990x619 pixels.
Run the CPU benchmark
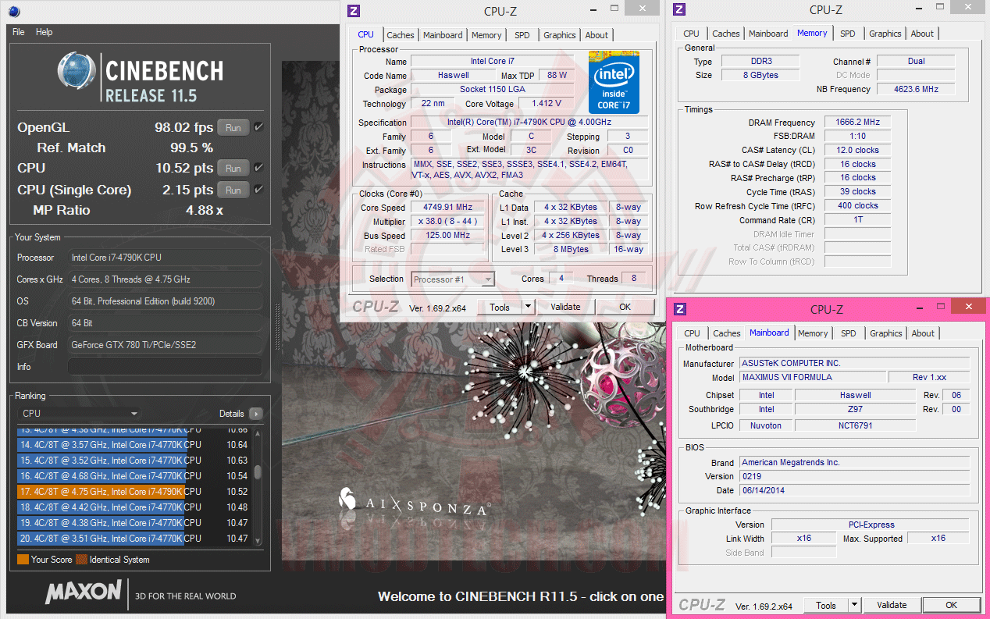[x=233, y=168]
